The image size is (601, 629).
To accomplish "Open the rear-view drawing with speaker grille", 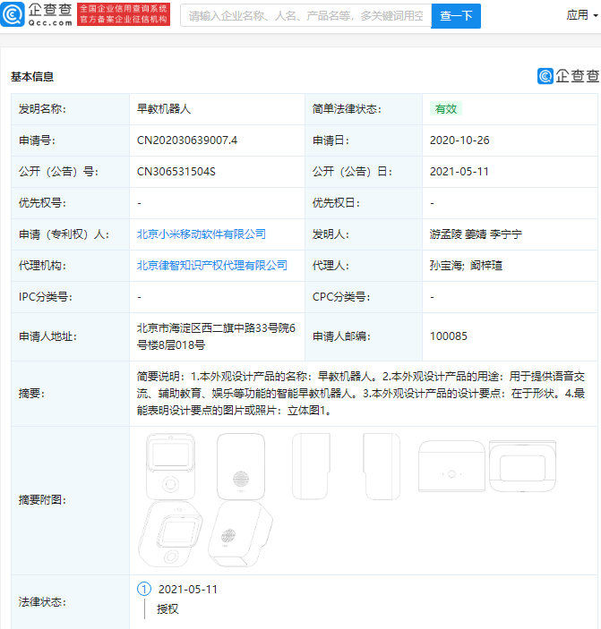I will (238, 464).
